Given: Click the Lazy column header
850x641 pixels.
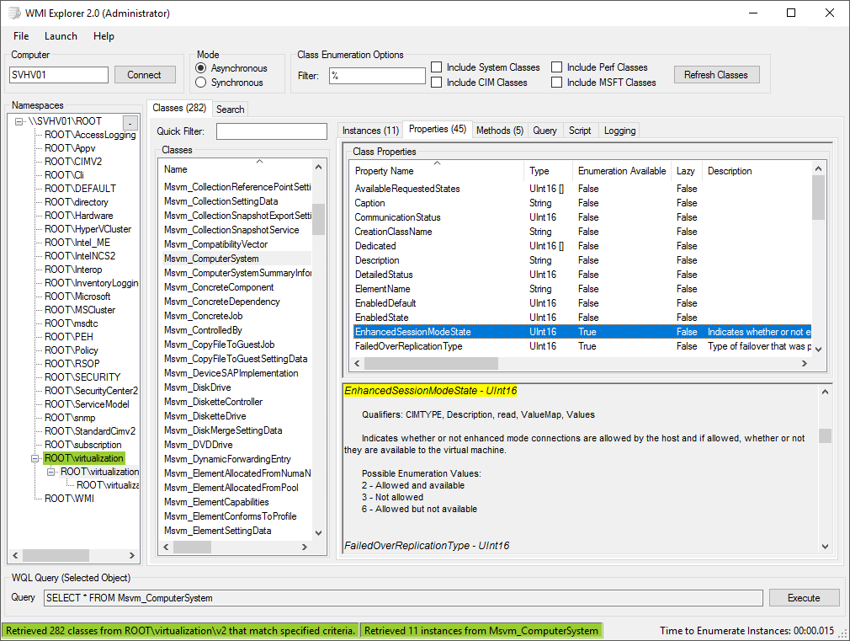Looking at the screenshot, I should [x=686, y=171].
